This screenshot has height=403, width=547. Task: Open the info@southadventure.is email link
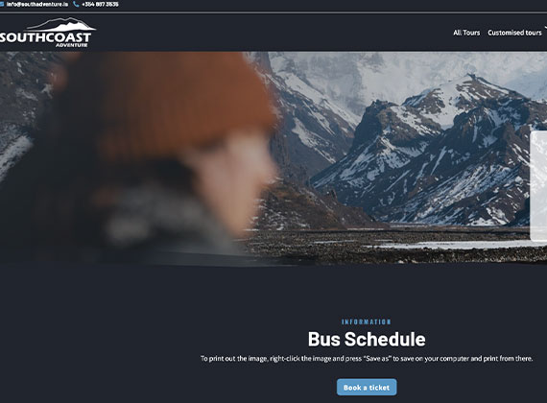37,4
